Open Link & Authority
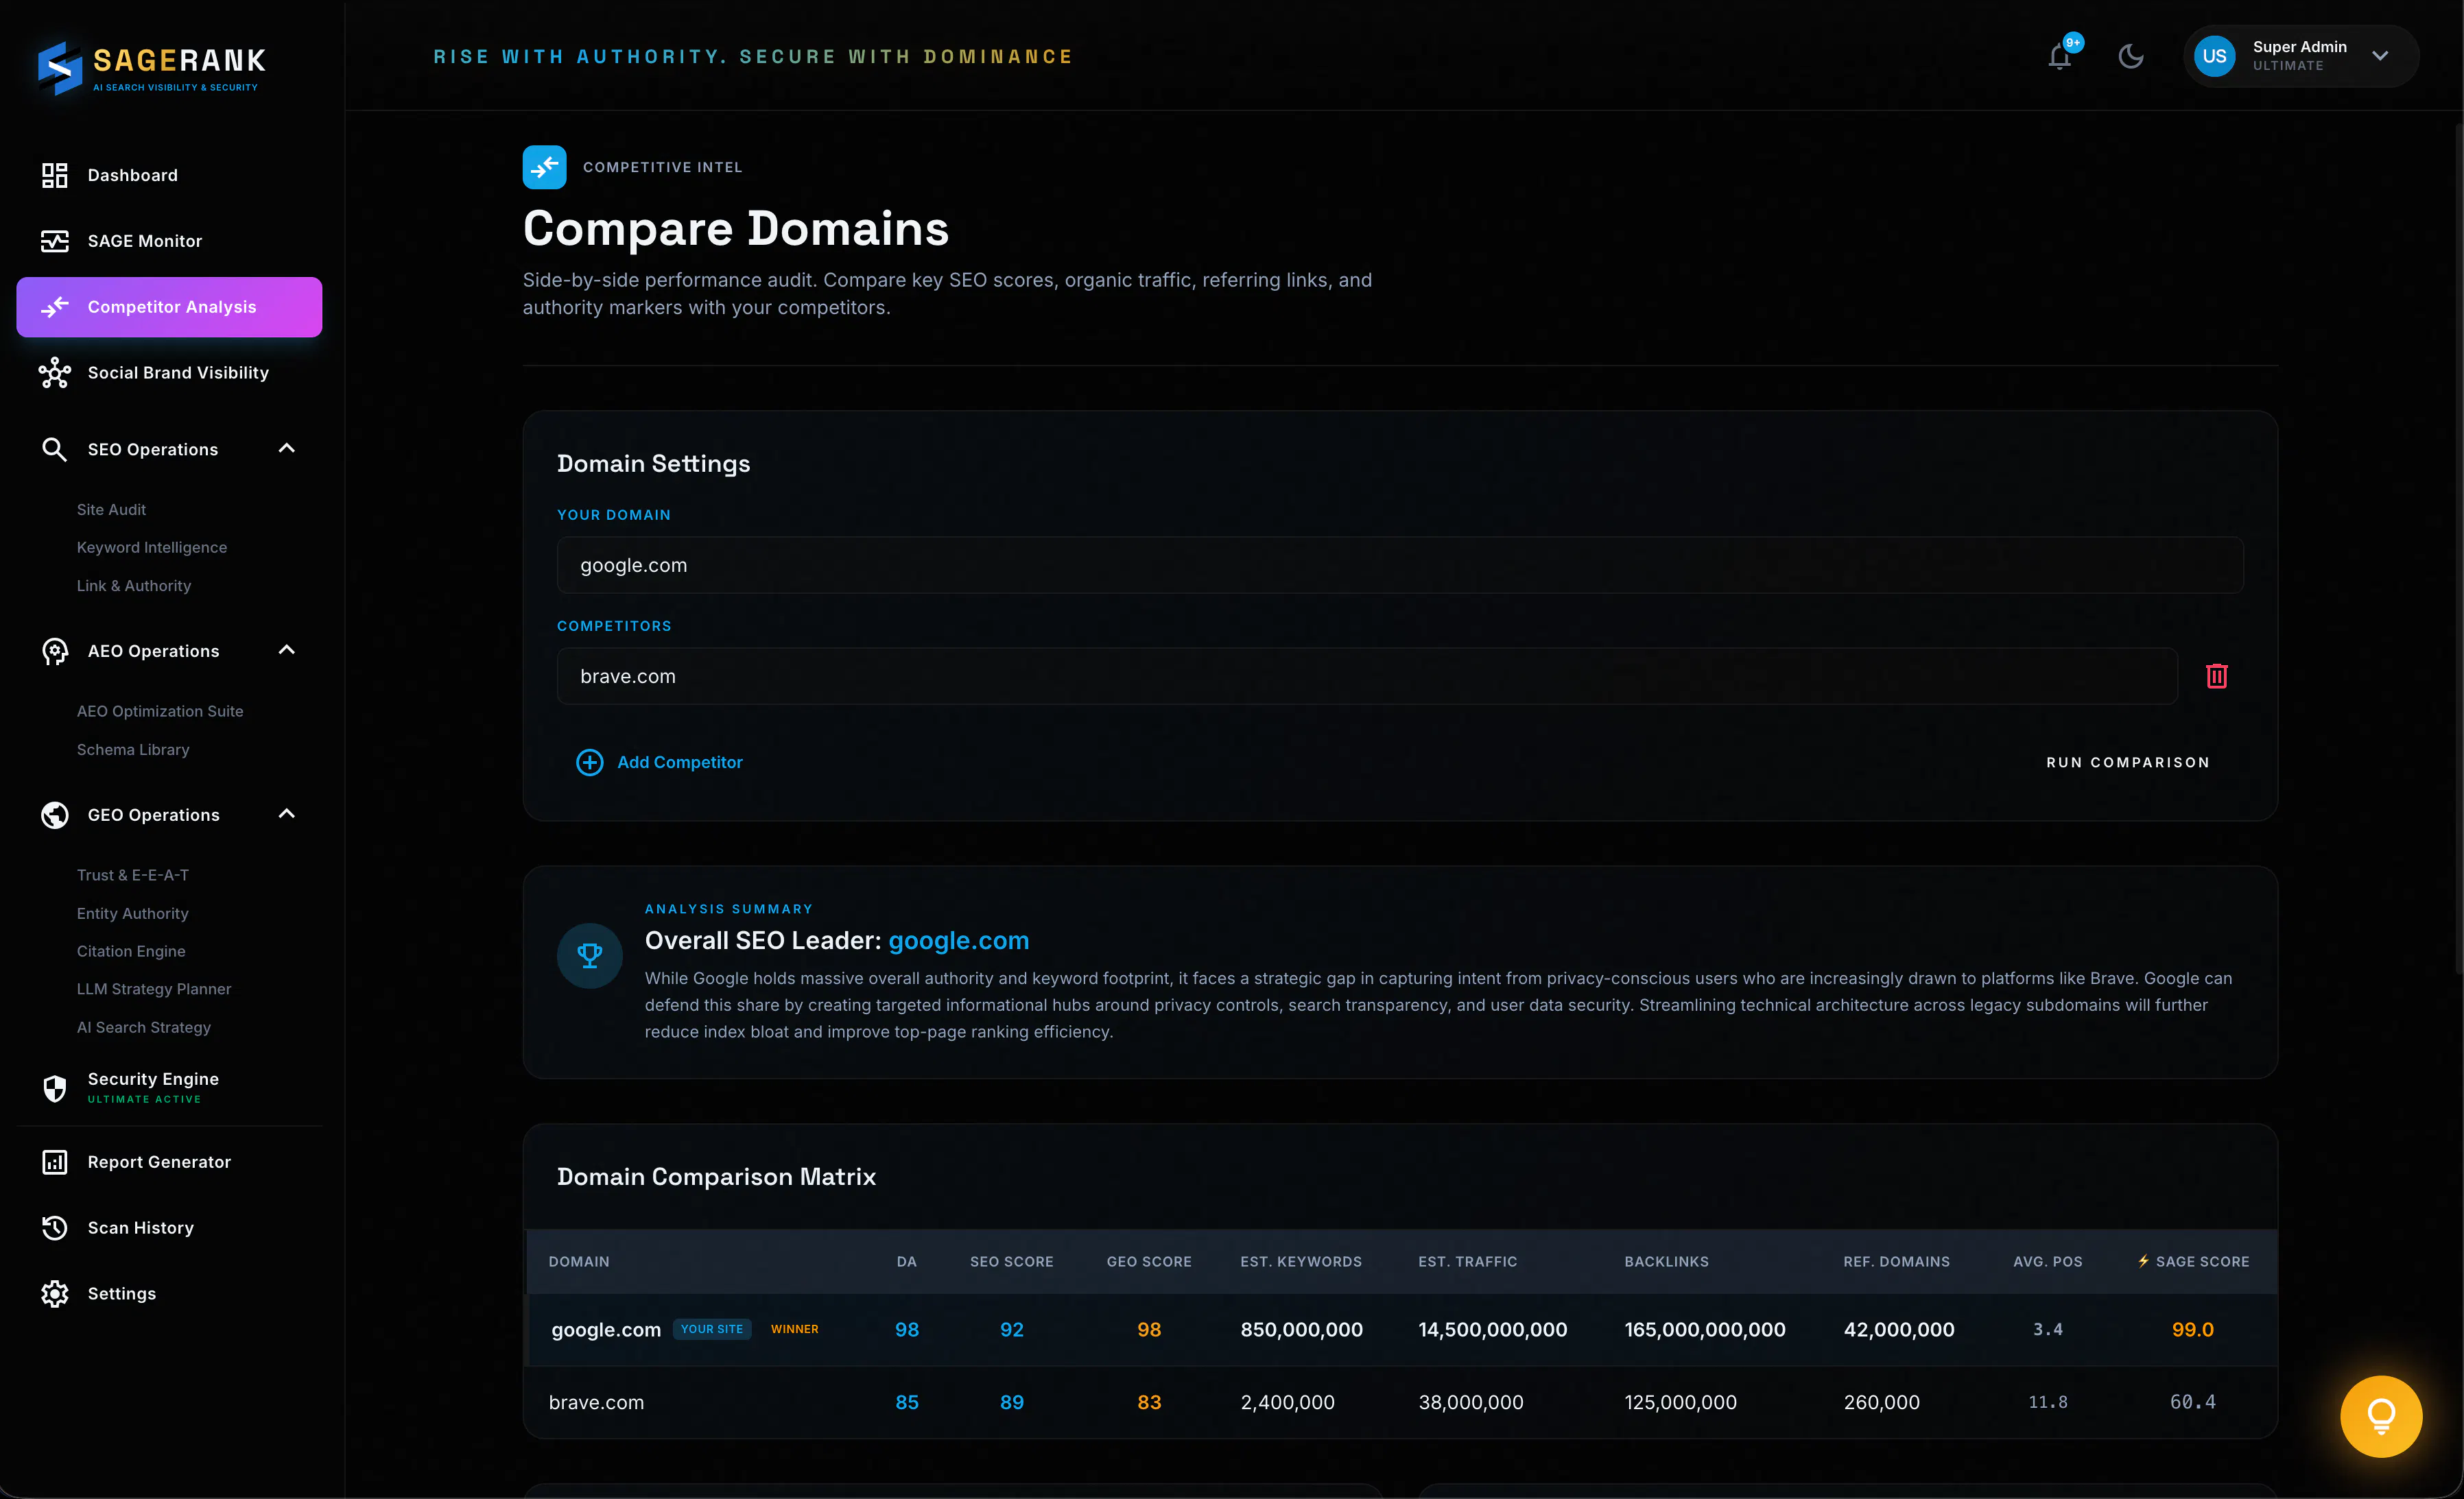Image resolution: width=2464 pixels, height=1499 pixels. tap(134, 586)
